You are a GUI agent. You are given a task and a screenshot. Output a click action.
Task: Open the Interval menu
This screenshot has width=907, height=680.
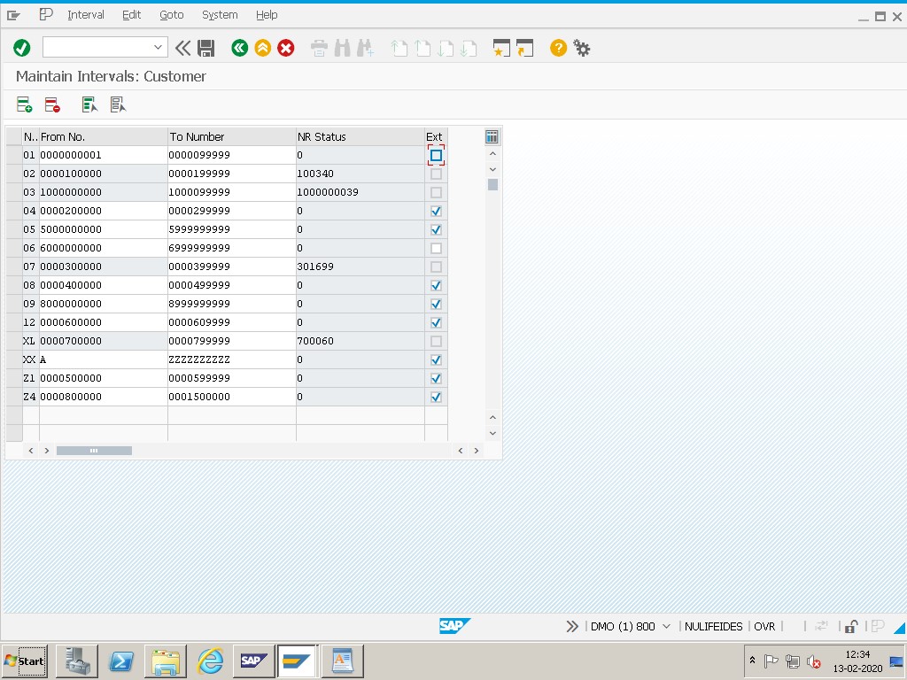coord(86,15)
